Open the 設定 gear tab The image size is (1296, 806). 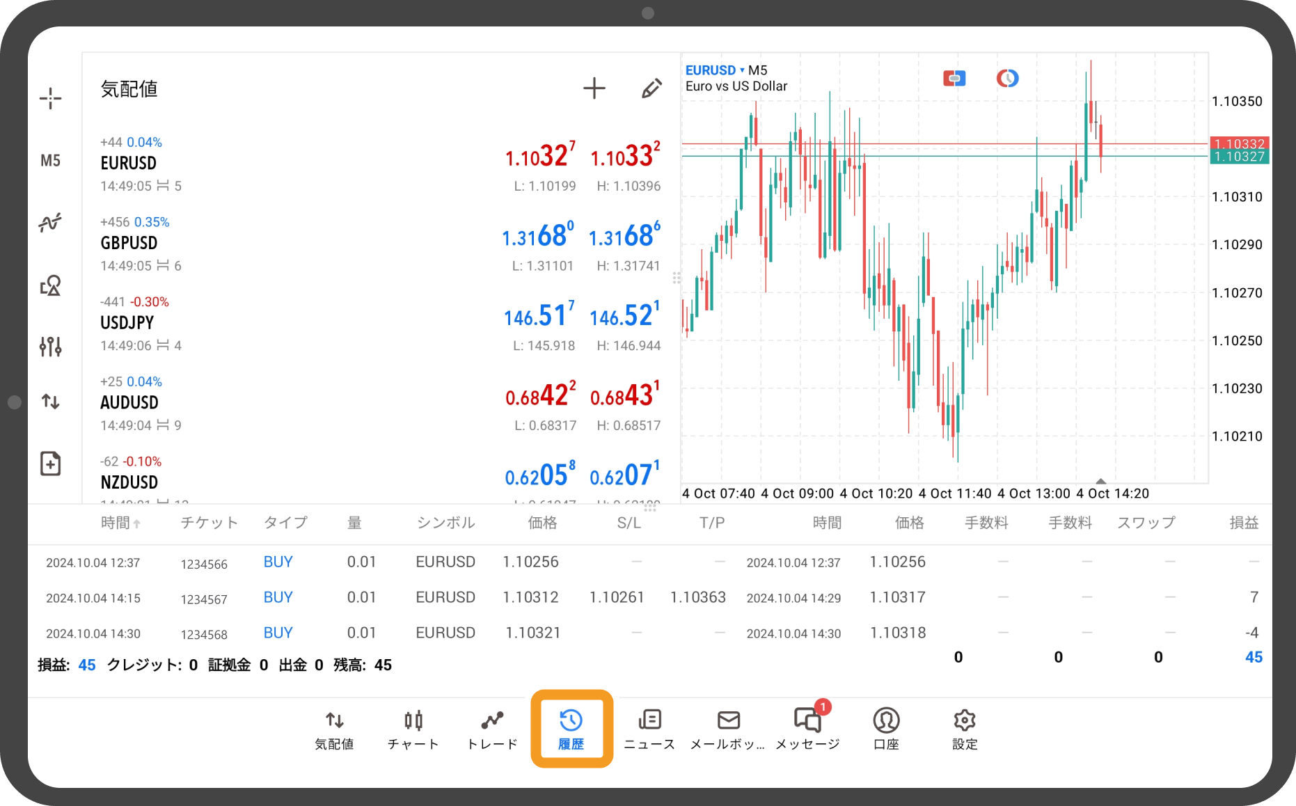coord(965,729)
